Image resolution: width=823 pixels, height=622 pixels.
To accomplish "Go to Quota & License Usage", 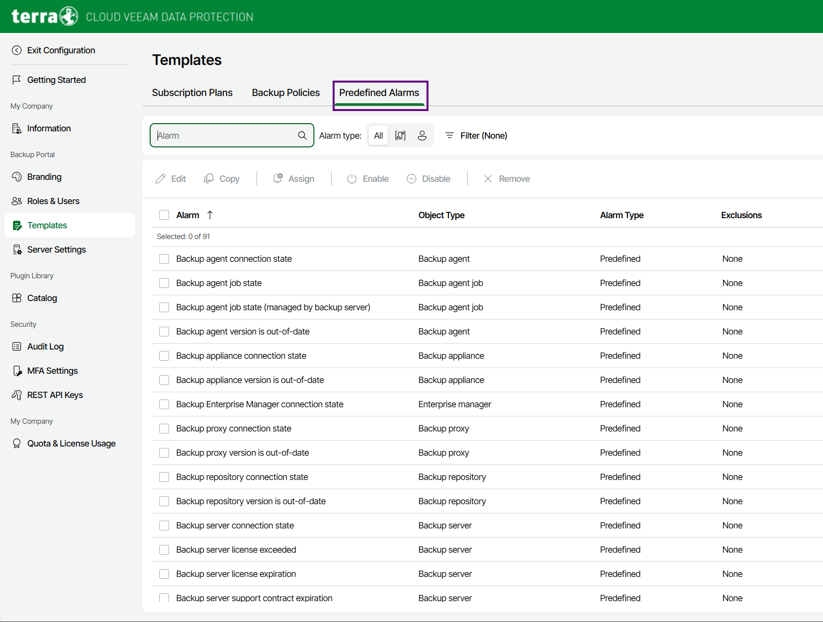I will [x=71, y=444].
